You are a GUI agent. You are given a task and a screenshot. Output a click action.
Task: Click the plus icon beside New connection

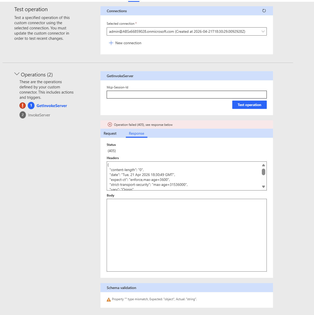111,43
